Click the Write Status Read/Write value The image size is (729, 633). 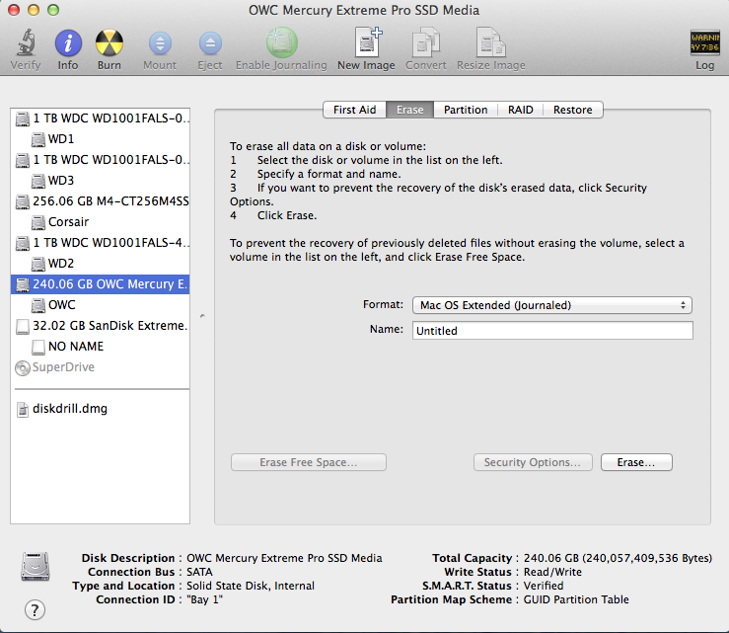(552, 572)
